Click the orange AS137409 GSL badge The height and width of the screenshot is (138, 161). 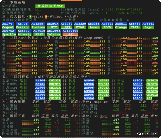click(71, 33)
